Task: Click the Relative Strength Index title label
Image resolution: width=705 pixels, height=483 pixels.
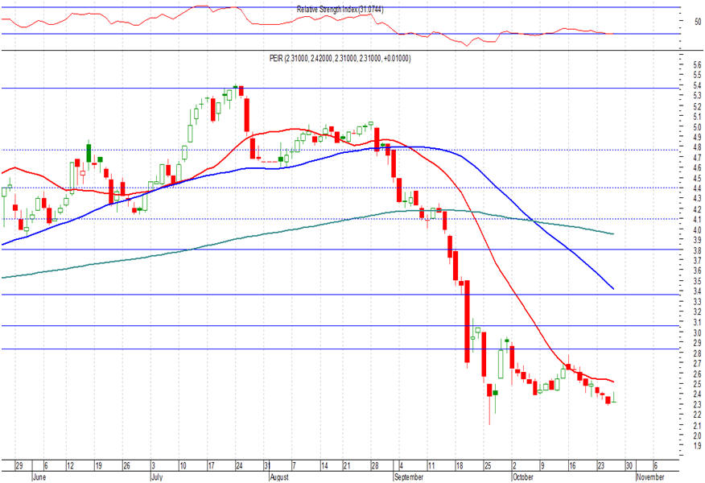Action: pyautogui.click(x=340, y=10)
